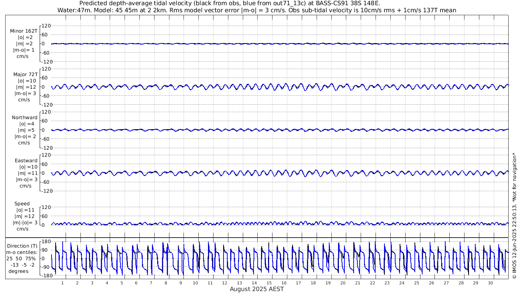Image resolution: width=519 pixels, height=297 pixels.
Task: Click the 120 tick of Minor 162T panel
Action: [46, 26]
